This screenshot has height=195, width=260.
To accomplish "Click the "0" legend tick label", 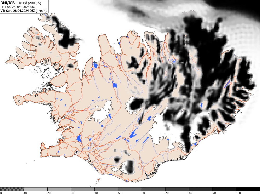I will point(1,193).
